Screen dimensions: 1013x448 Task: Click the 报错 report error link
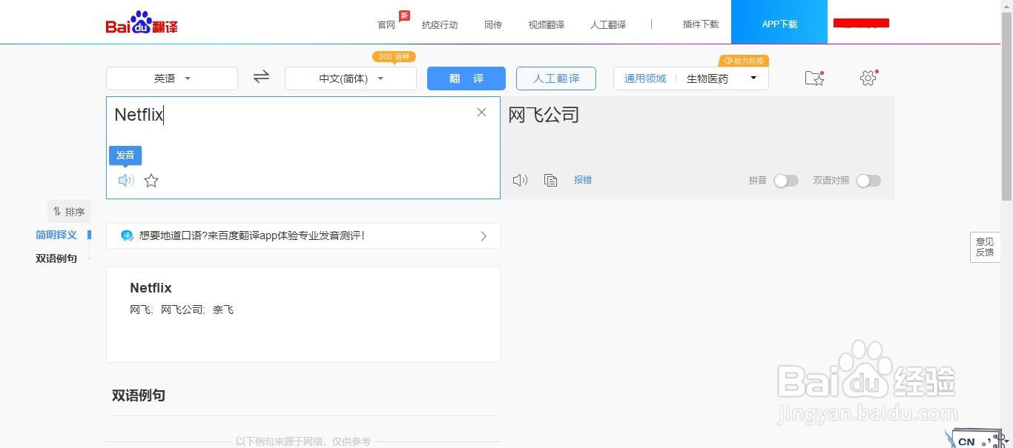click(583, 180)
